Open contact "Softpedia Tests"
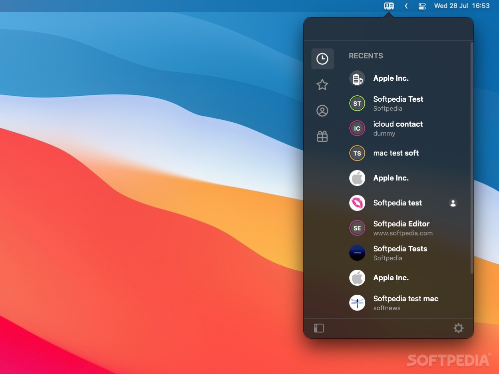Image resolution: width=499 pixels, height=374 pixels. (404, 253)
